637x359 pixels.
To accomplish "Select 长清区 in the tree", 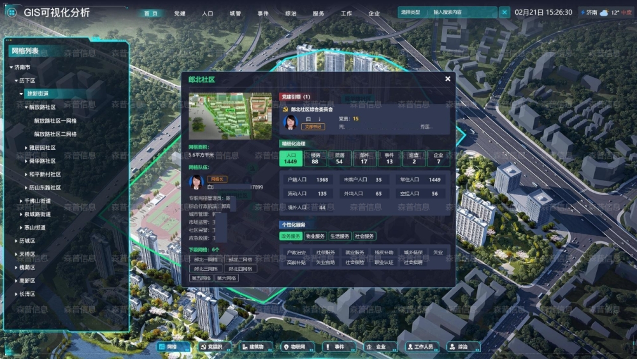I will (x=27, y=294).
